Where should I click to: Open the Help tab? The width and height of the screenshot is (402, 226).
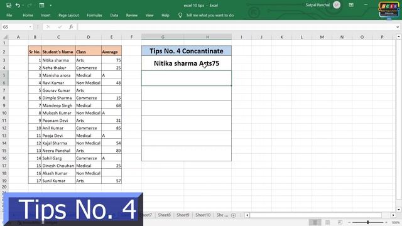[x=165, y=15]
